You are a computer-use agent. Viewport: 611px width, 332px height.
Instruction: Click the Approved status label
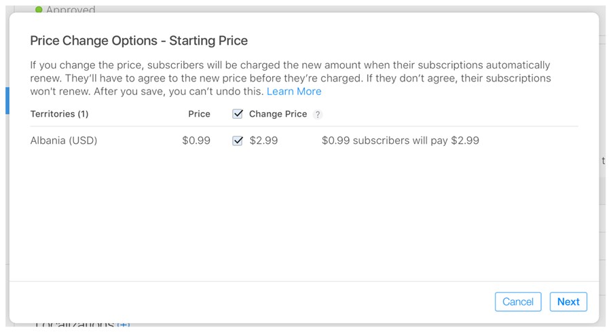point(71,10)
